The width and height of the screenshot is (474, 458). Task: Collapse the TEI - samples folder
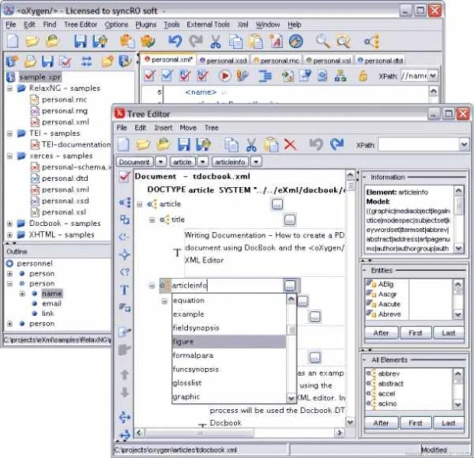coord(10,133)
